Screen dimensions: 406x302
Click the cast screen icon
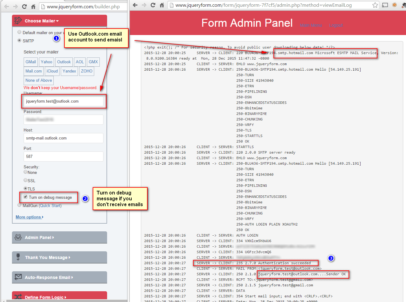coord(385,5)
